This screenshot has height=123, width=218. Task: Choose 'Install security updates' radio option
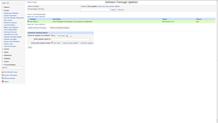coord(62,43)
